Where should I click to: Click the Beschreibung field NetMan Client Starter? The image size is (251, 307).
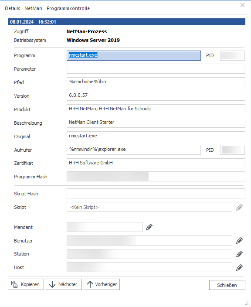click(x=156, y=123)
